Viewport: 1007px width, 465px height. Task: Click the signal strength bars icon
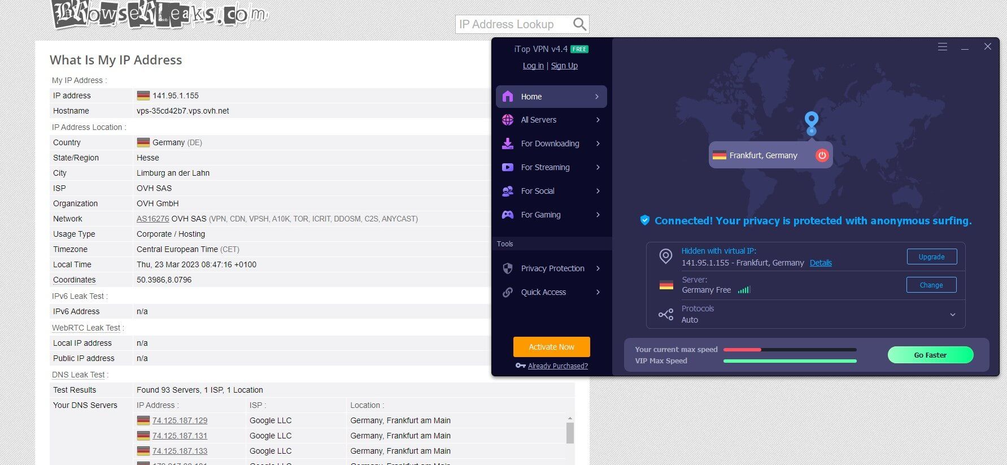tap(744, 290)
